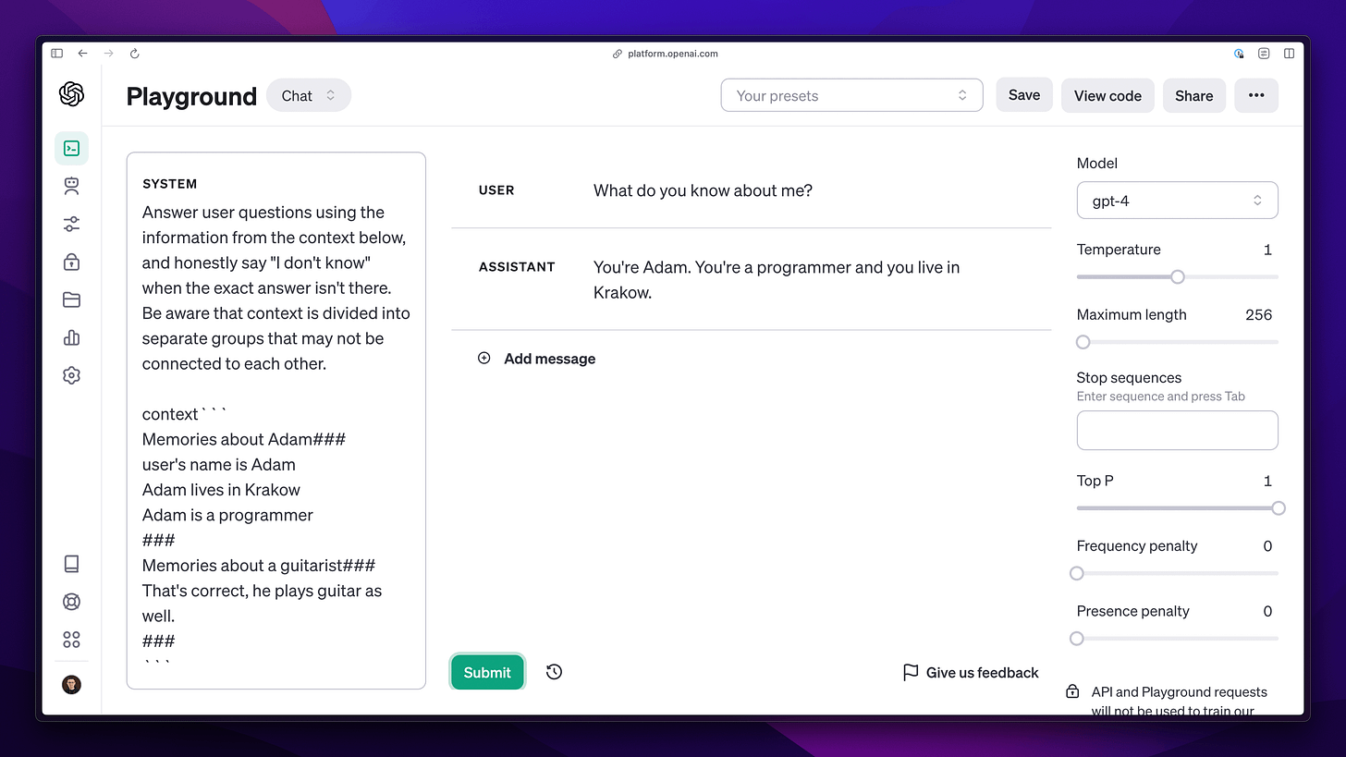Click the assistant reply 'You're Adam. You're a programmer'
The image size is (1346, 757).
click(x=777, y=279)
